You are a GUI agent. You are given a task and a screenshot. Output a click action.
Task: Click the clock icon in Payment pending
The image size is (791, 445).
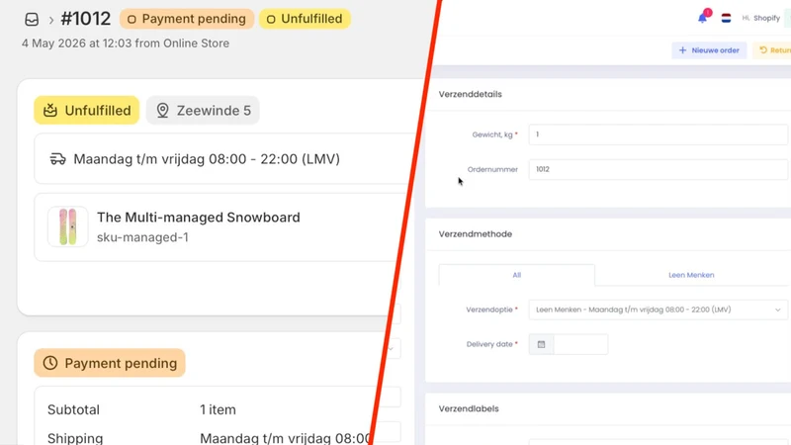50,363
